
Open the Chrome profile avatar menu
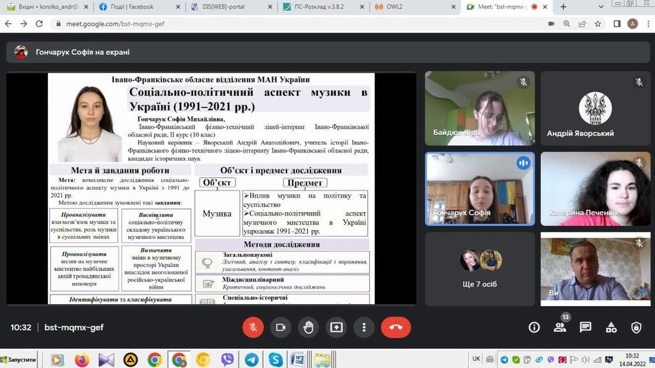point(633,24)
